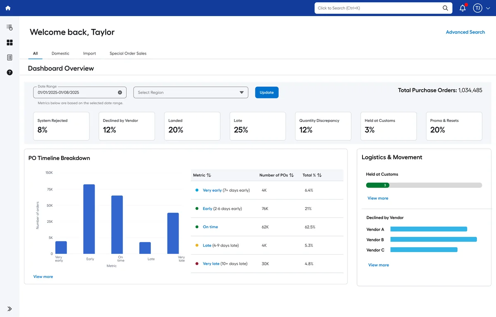Click the Update button
The width and height of the screenshot is (496, 317).
click(267, 93)
